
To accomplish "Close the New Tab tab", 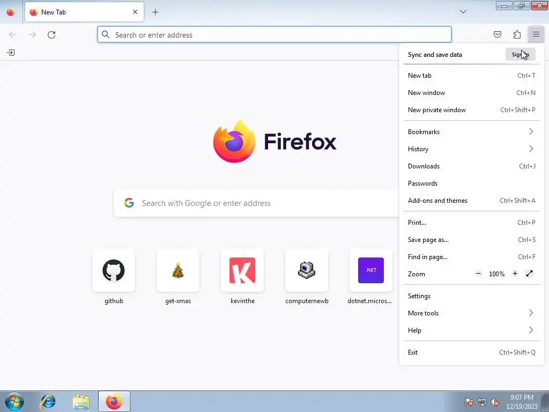I will [135, 12].
